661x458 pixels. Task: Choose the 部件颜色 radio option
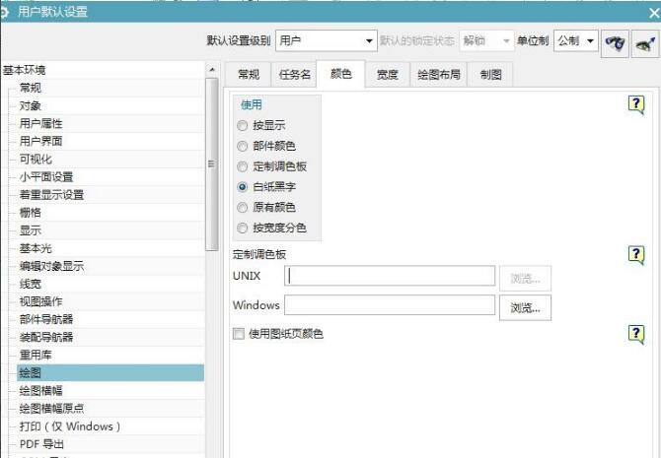click(243, 146)
